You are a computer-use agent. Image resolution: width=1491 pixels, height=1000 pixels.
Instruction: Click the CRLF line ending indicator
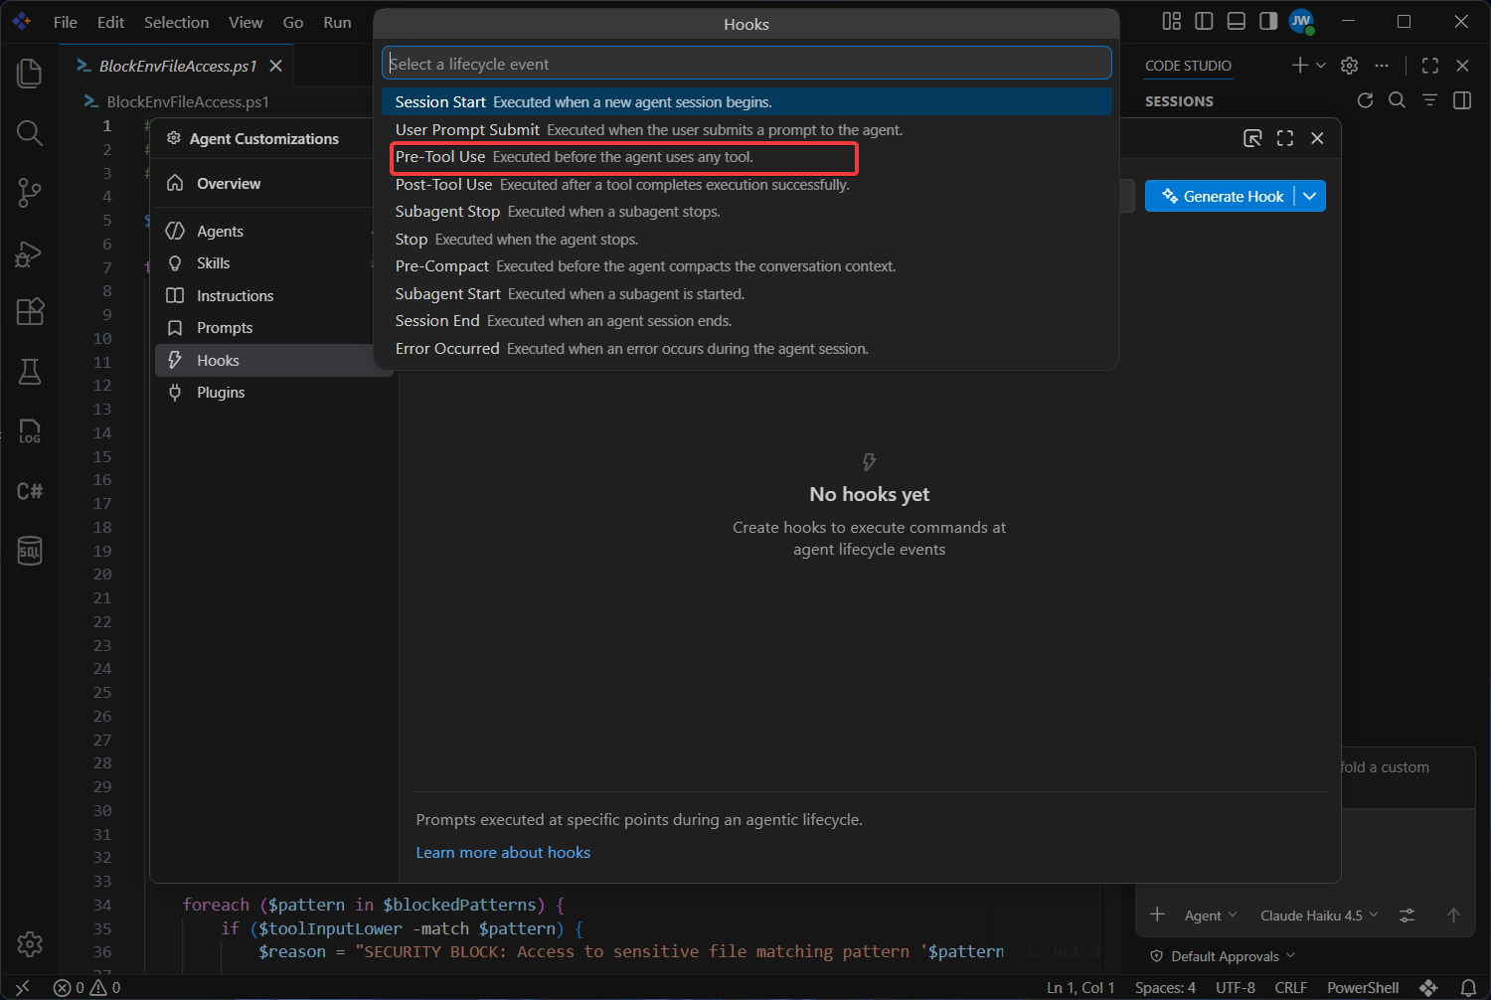(1291, 987)
